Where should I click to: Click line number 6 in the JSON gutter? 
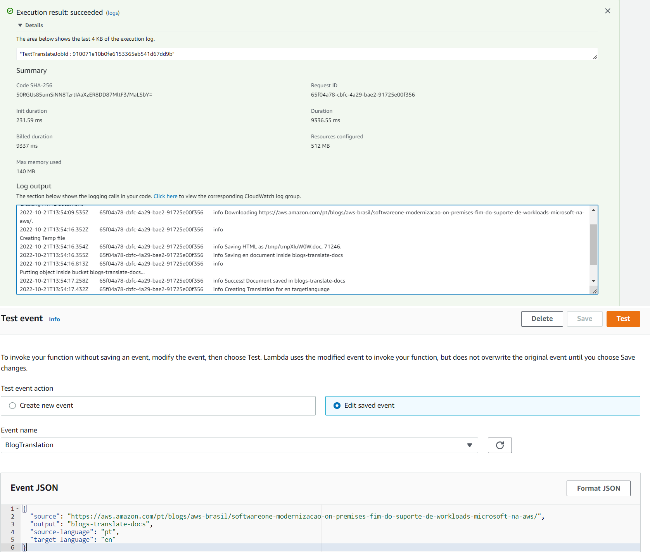pyautogui.click(x=12, y=547)
